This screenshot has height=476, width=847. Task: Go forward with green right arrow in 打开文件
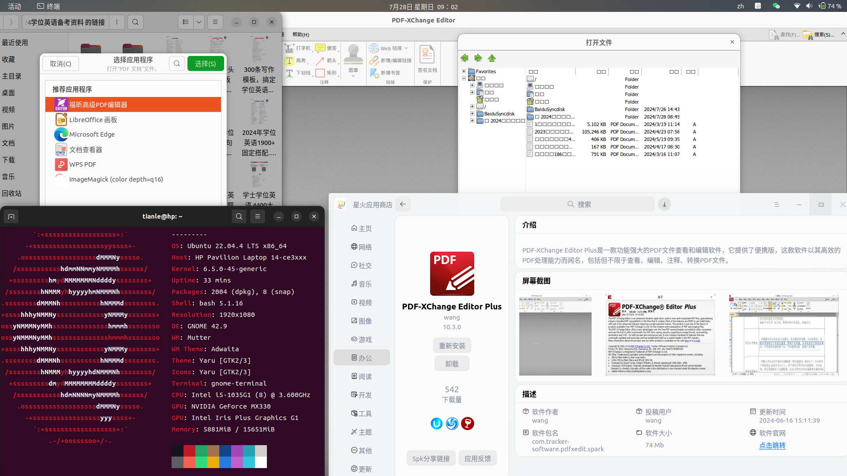[478, 58]
